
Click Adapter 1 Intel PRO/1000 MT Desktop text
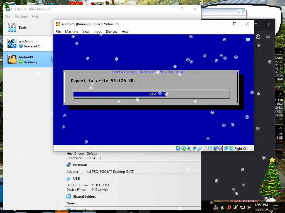(x=100, y=171)
